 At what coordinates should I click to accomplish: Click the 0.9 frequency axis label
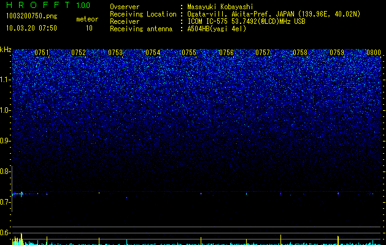(x=5, y=141)
